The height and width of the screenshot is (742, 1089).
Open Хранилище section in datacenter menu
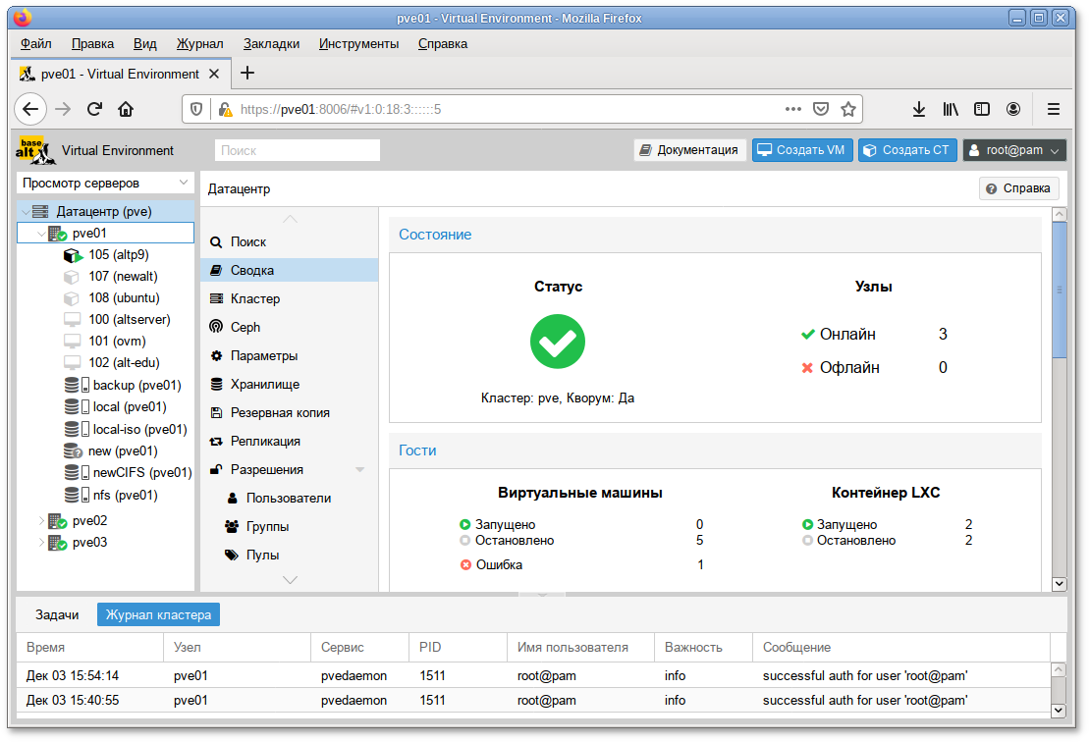click(x=289, y=384)
